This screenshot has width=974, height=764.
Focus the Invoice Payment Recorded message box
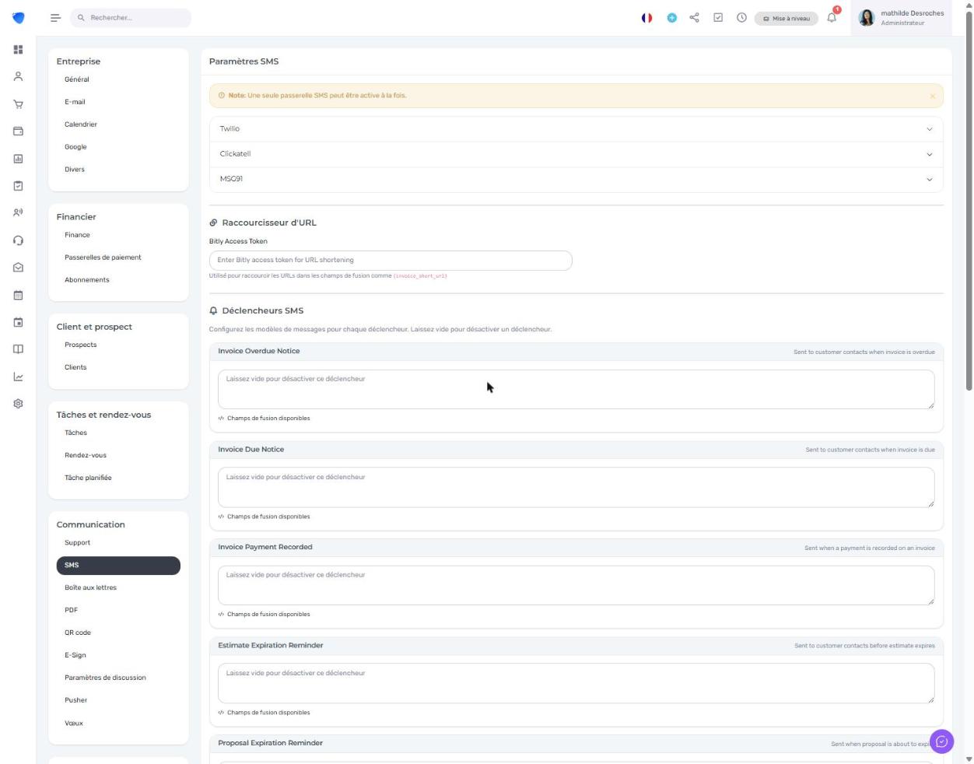[x=576, y=586]
